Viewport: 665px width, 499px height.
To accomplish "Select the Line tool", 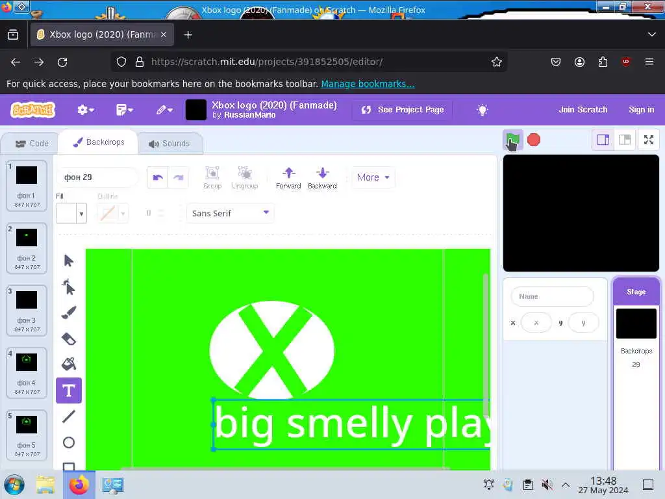I will [69, 416].
